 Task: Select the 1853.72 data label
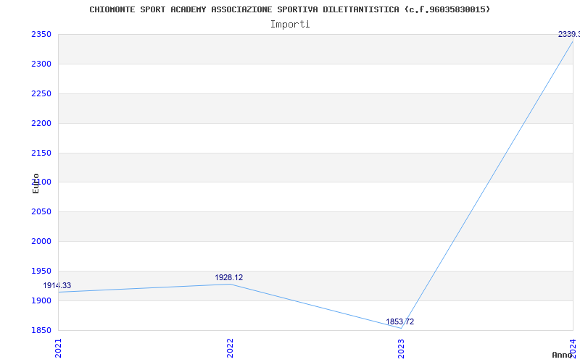(400, 321)
